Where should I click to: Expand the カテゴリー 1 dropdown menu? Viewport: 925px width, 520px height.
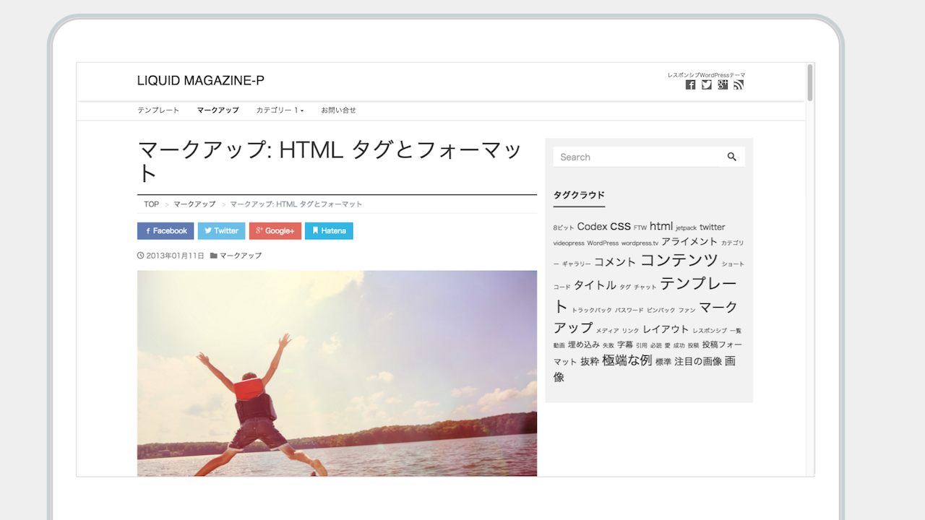point(280,110)
